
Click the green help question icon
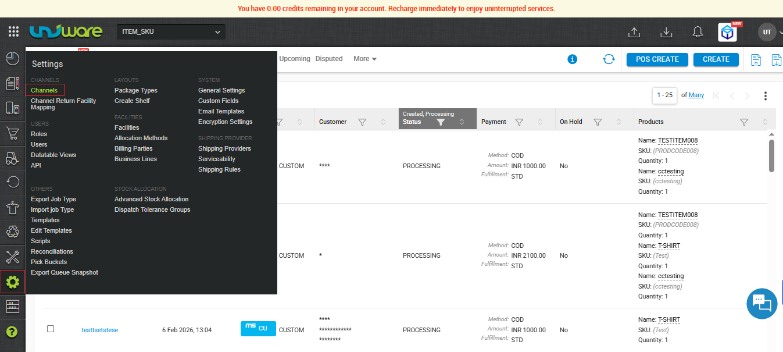[12, 332]
